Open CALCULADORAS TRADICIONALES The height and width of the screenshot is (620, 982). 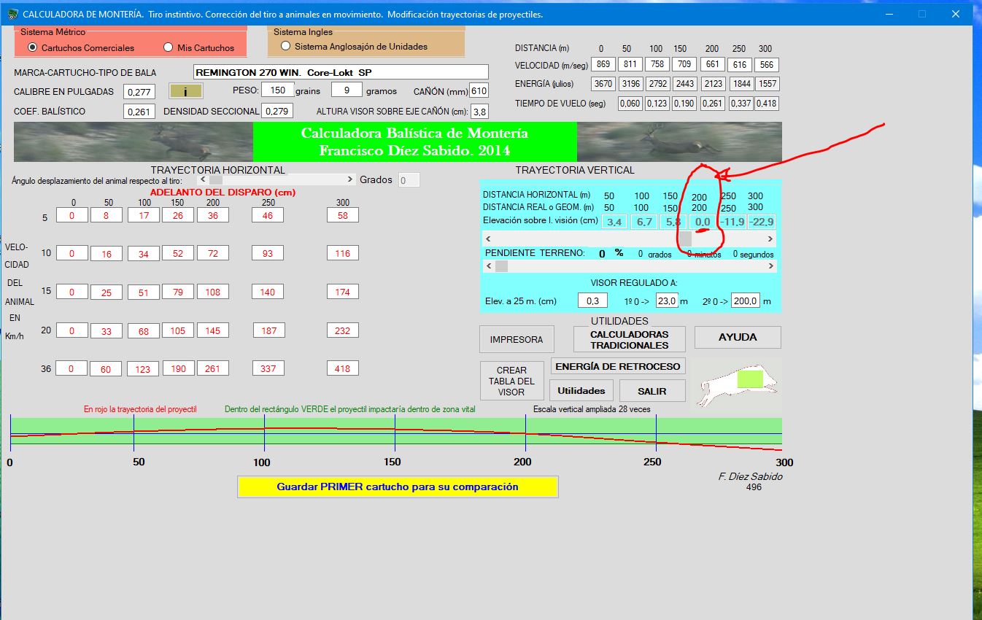pyautogui.click(x=629, y=340)
